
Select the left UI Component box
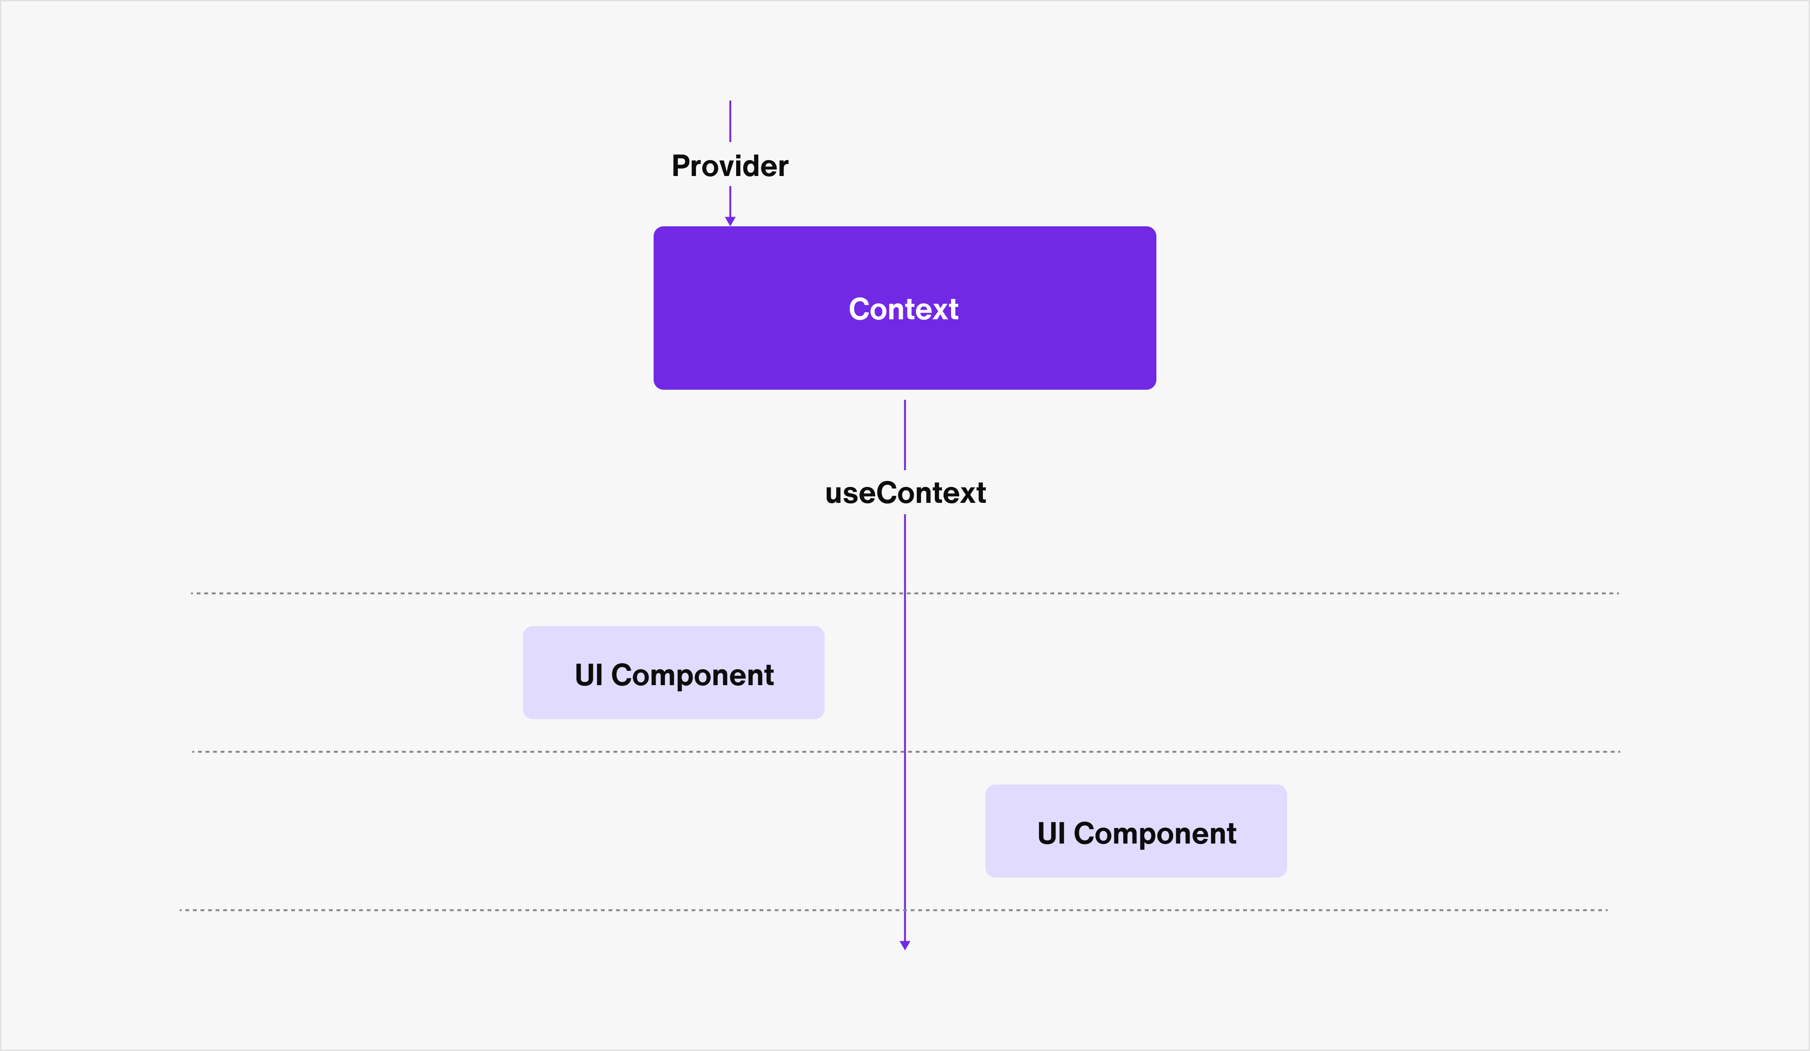click(674, 673)
